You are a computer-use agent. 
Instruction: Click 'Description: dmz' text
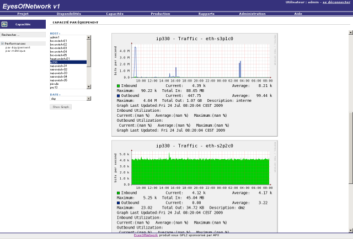pos(227,208)
